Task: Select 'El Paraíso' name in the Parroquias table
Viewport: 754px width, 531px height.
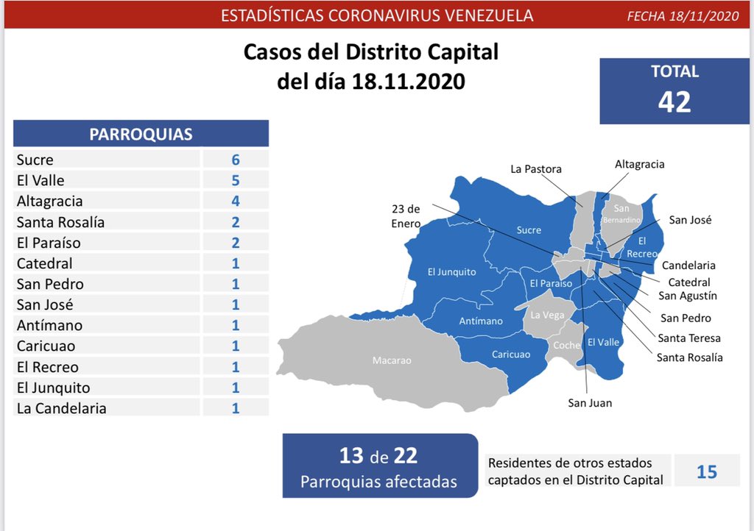Action: tap(49, 243)
